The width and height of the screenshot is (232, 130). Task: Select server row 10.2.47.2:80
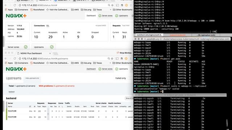coord(70,111)
